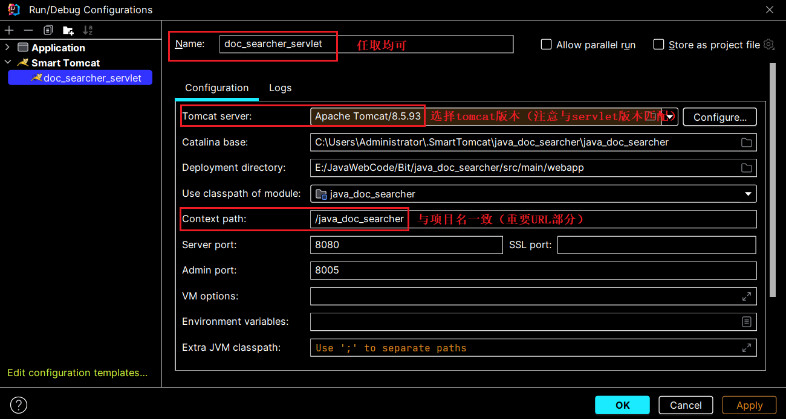Click the Server port field 8080

pyautogui.click(x=406, y=245)
